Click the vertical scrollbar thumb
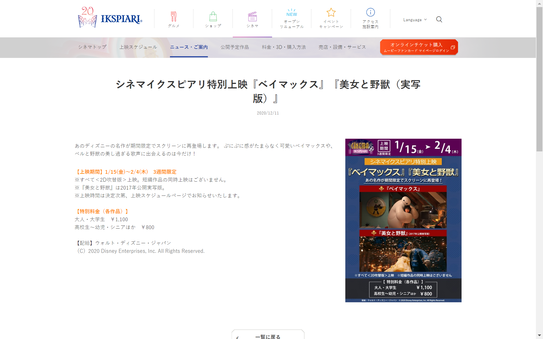The width and height of the screenshot is (543, 339). click(539, 79)
